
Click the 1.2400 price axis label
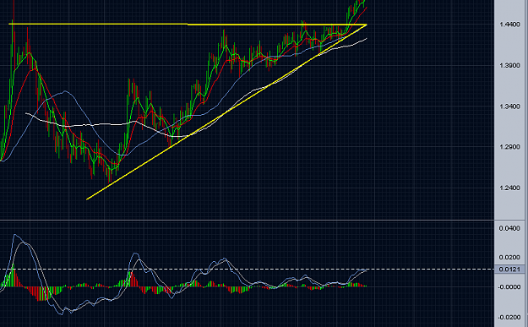[x=509, y=188]
